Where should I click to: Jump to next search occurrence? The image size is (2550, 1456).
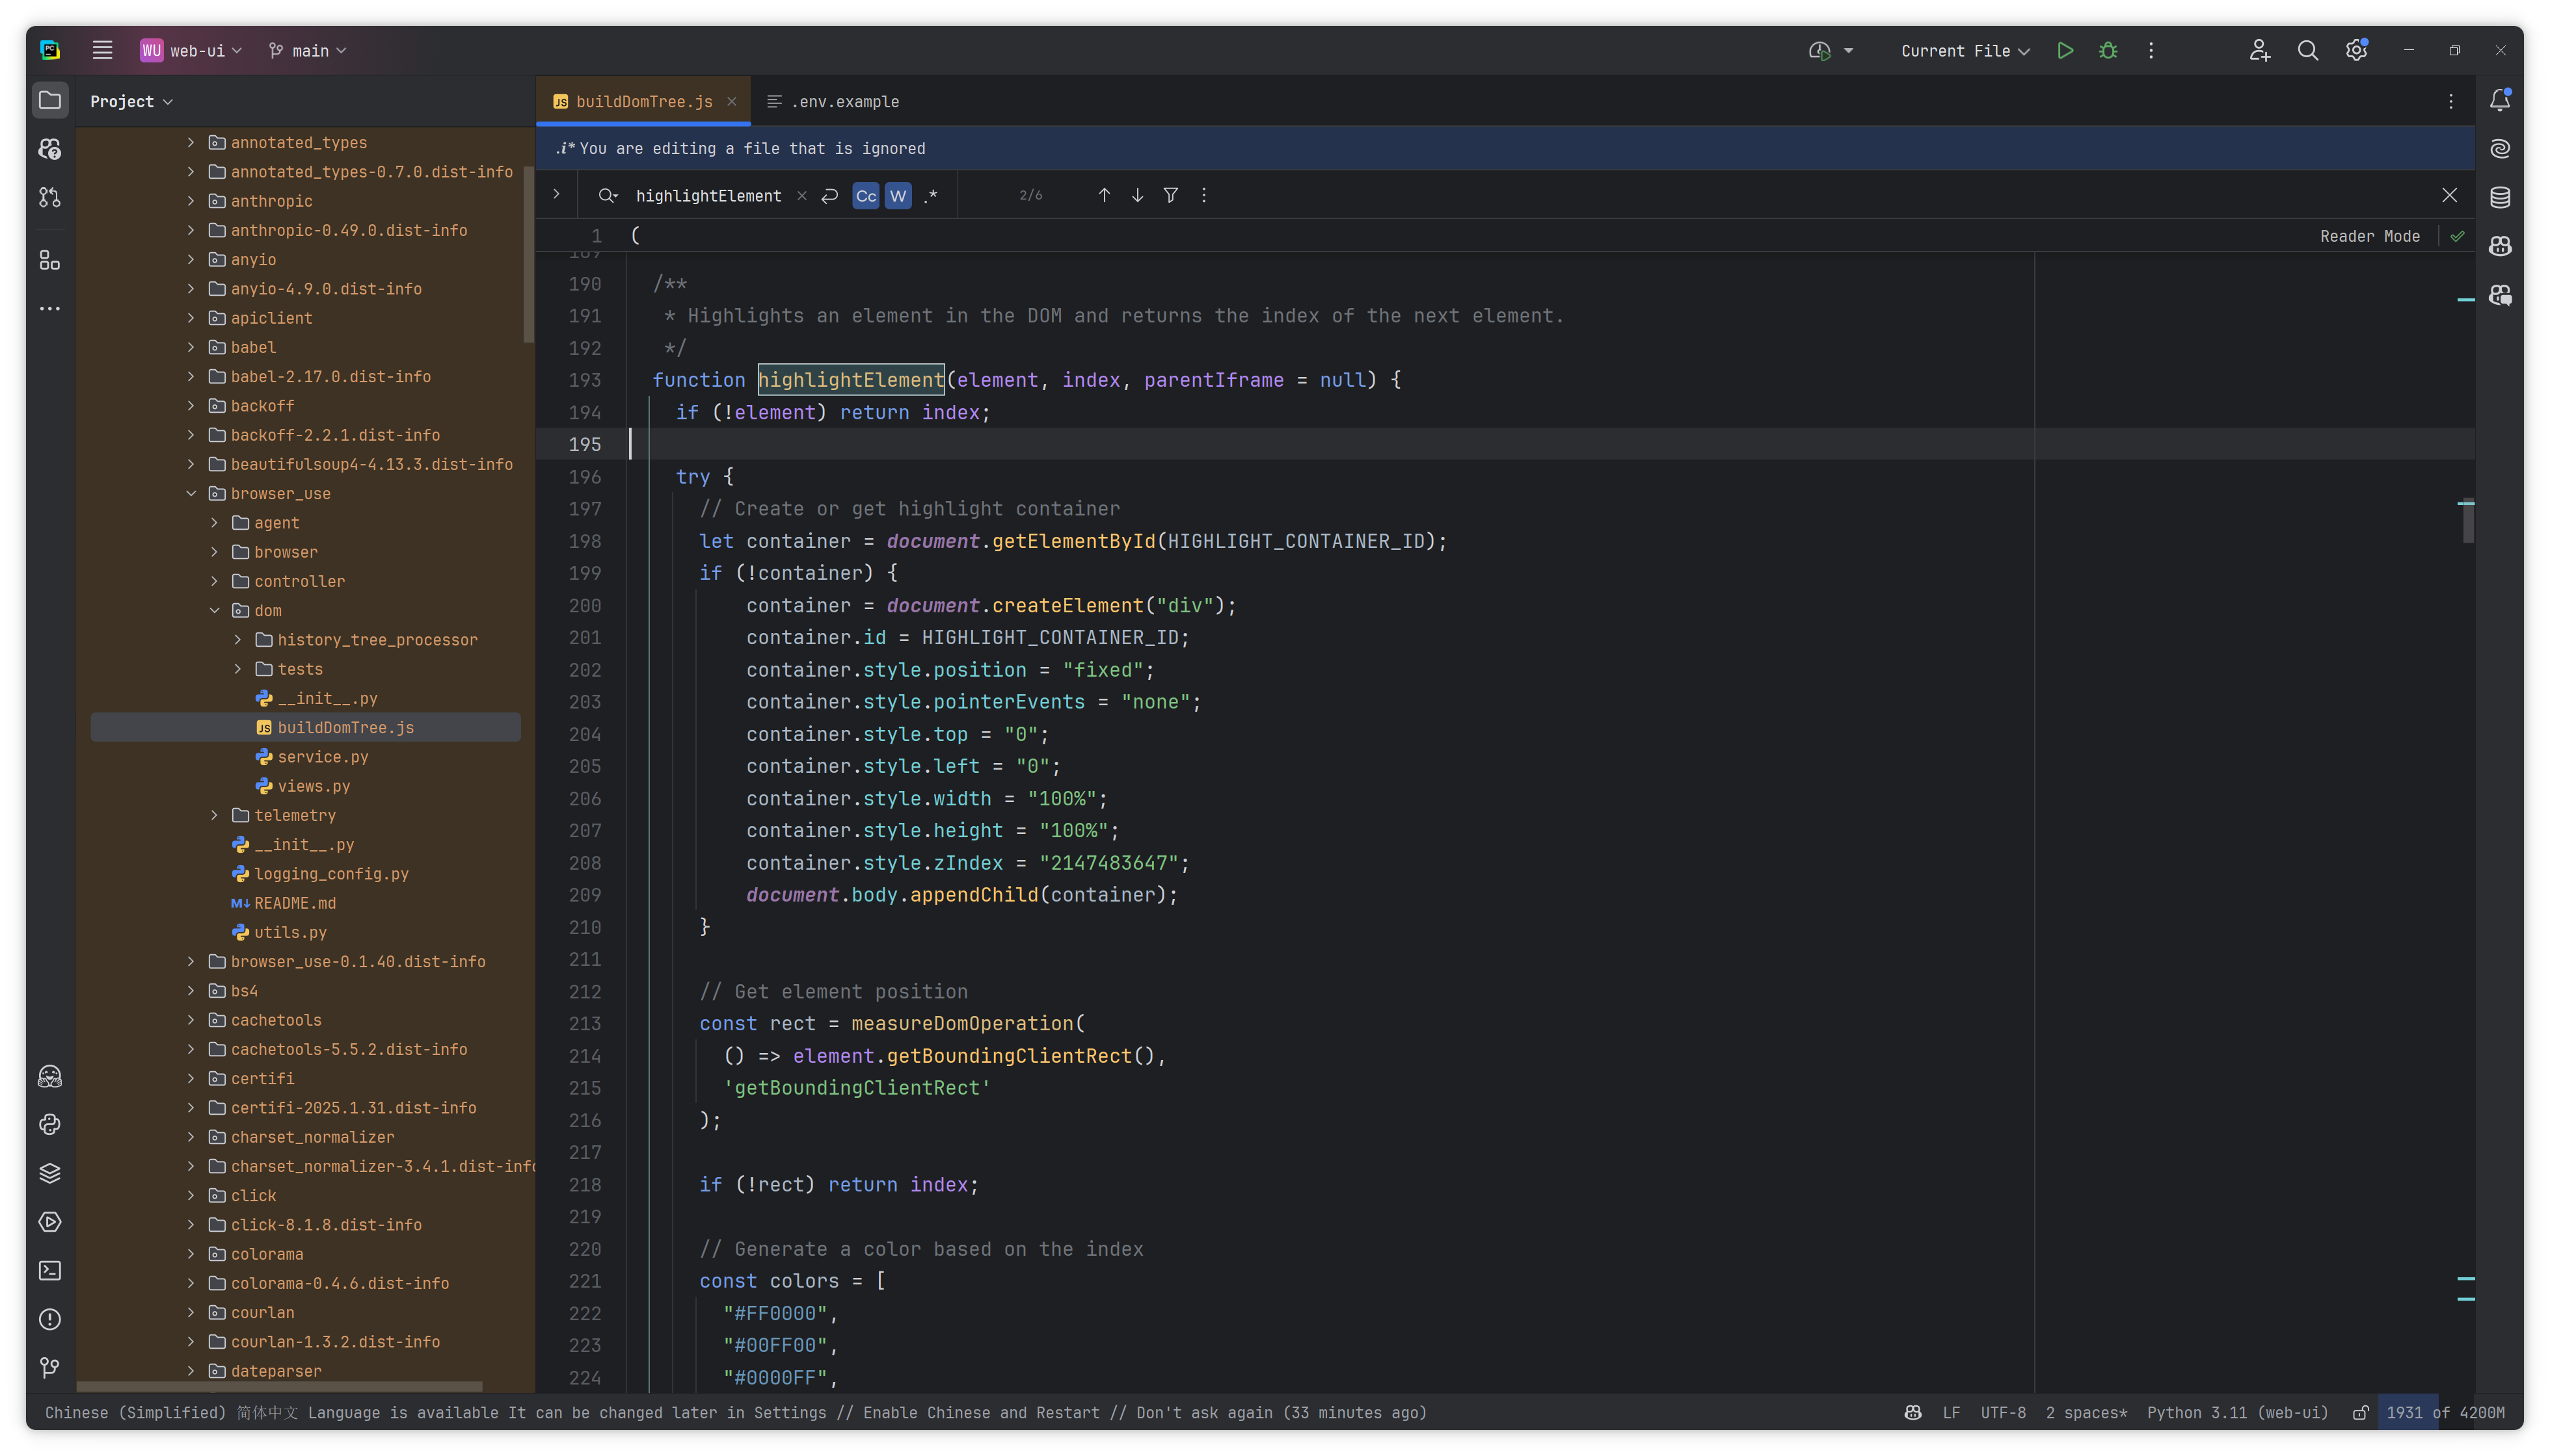[1137, 195]
